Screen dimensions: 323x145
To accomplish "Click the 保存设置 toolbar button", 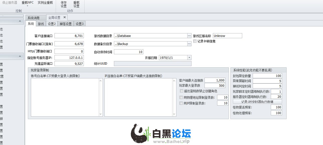I will [64, 4].
